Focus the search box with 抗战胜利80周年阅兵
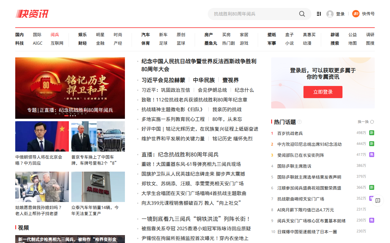This screenshot has width=390, height=243. 253,14
